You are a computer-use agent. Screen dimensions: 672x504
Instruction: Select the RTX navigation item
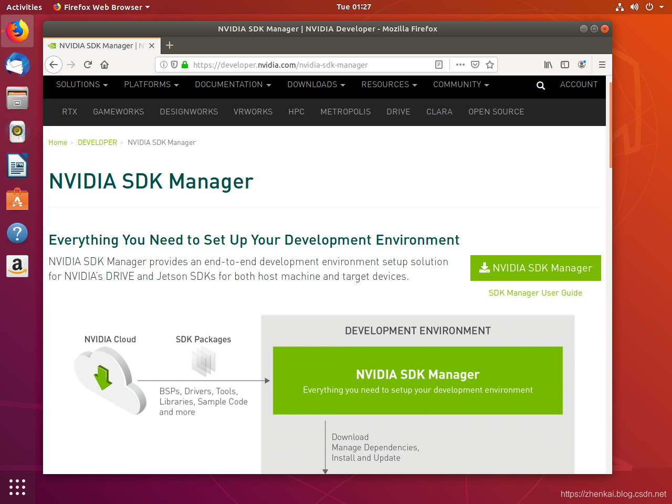tap(69, 112)
